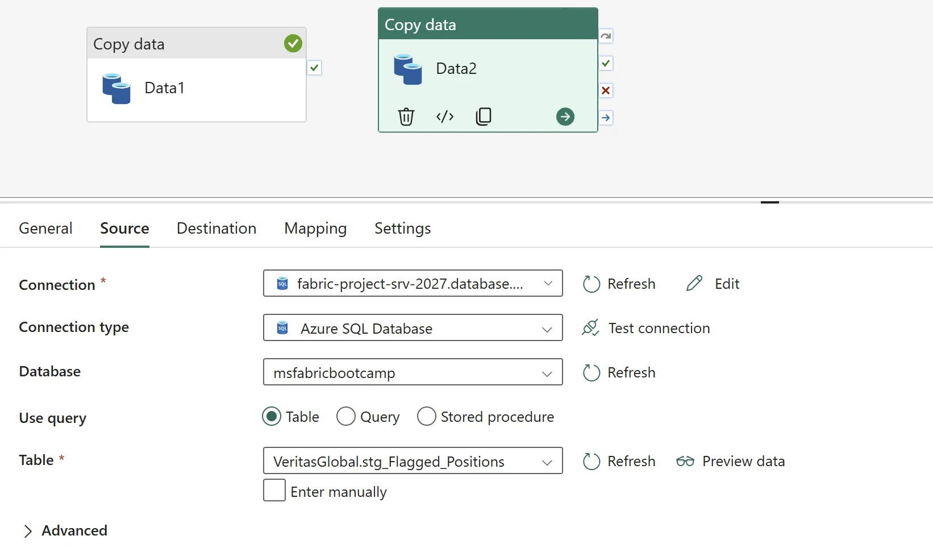The image size is (933, 548).
Task: Switch to the Settings tab
Action: tap(403, 228)
